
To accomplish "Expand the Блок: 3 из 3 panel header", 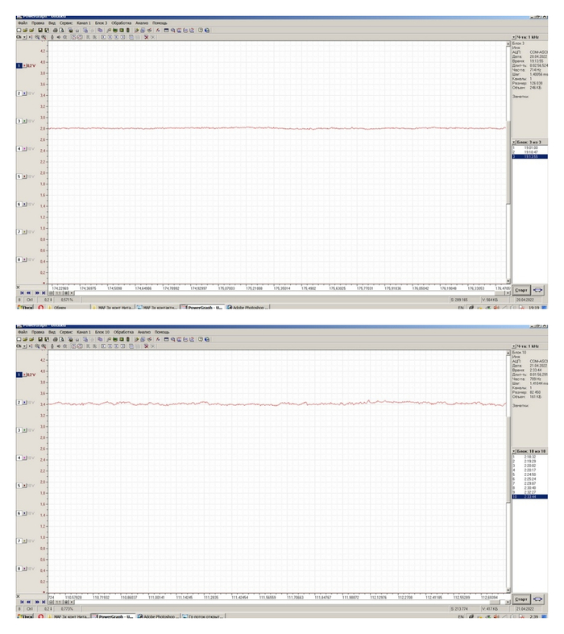I will tap(514, 143).
